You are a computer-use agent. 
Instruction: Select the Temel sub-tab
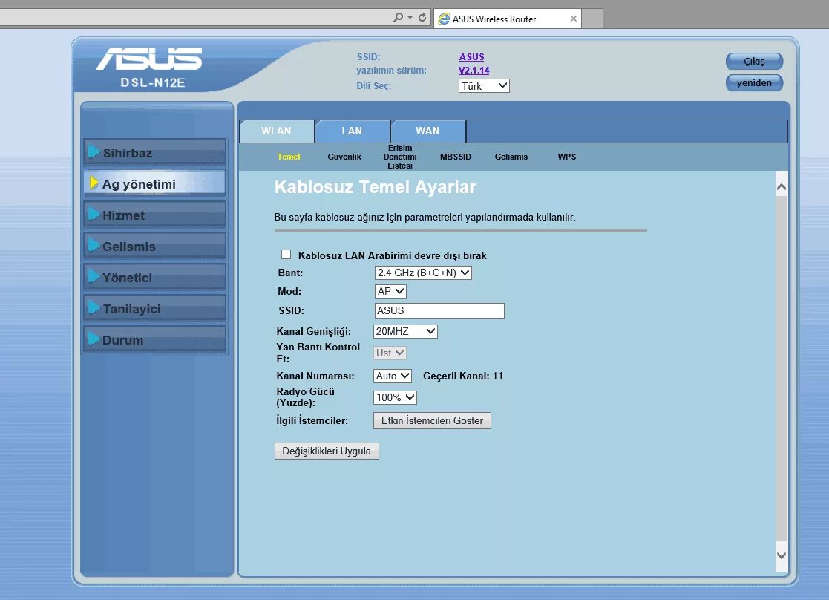(x=289, y=157)
